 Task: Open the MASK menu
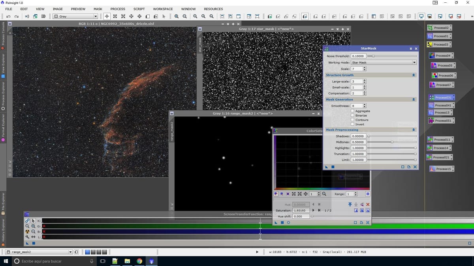(x=98, y=9)
